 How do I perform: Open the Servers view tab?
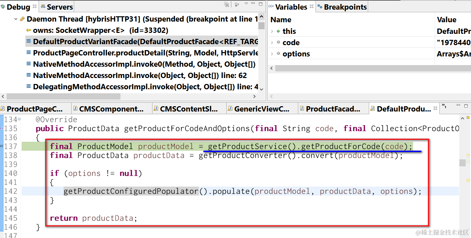point(56,7)
